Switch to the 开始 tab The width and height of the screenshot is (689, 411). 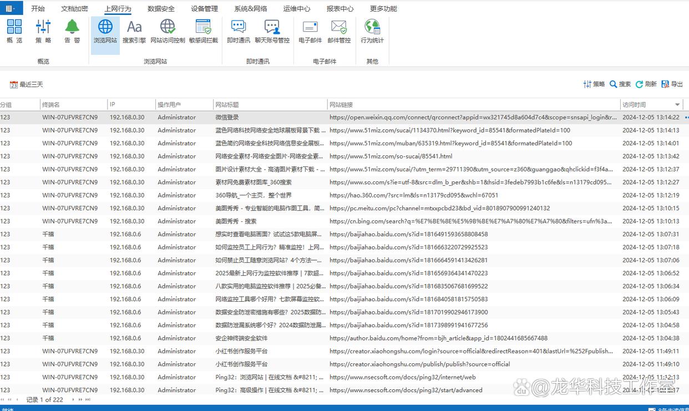(x=38, y=9)
